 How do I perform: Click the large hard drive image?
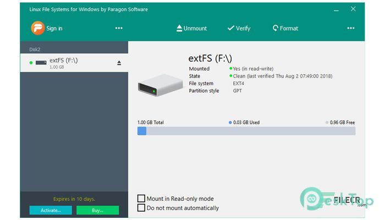pyautogui.click(x=161, y=85)
